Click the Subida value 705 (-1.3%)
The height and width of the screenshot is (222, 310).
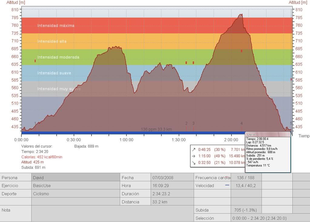pyautogui.click(x=245, y=210)
